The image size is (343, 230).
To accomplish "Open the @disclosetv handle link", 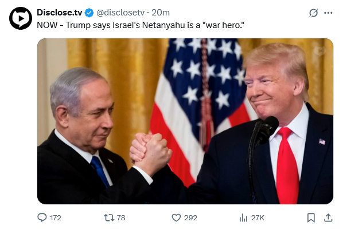I will pos(120,13).
